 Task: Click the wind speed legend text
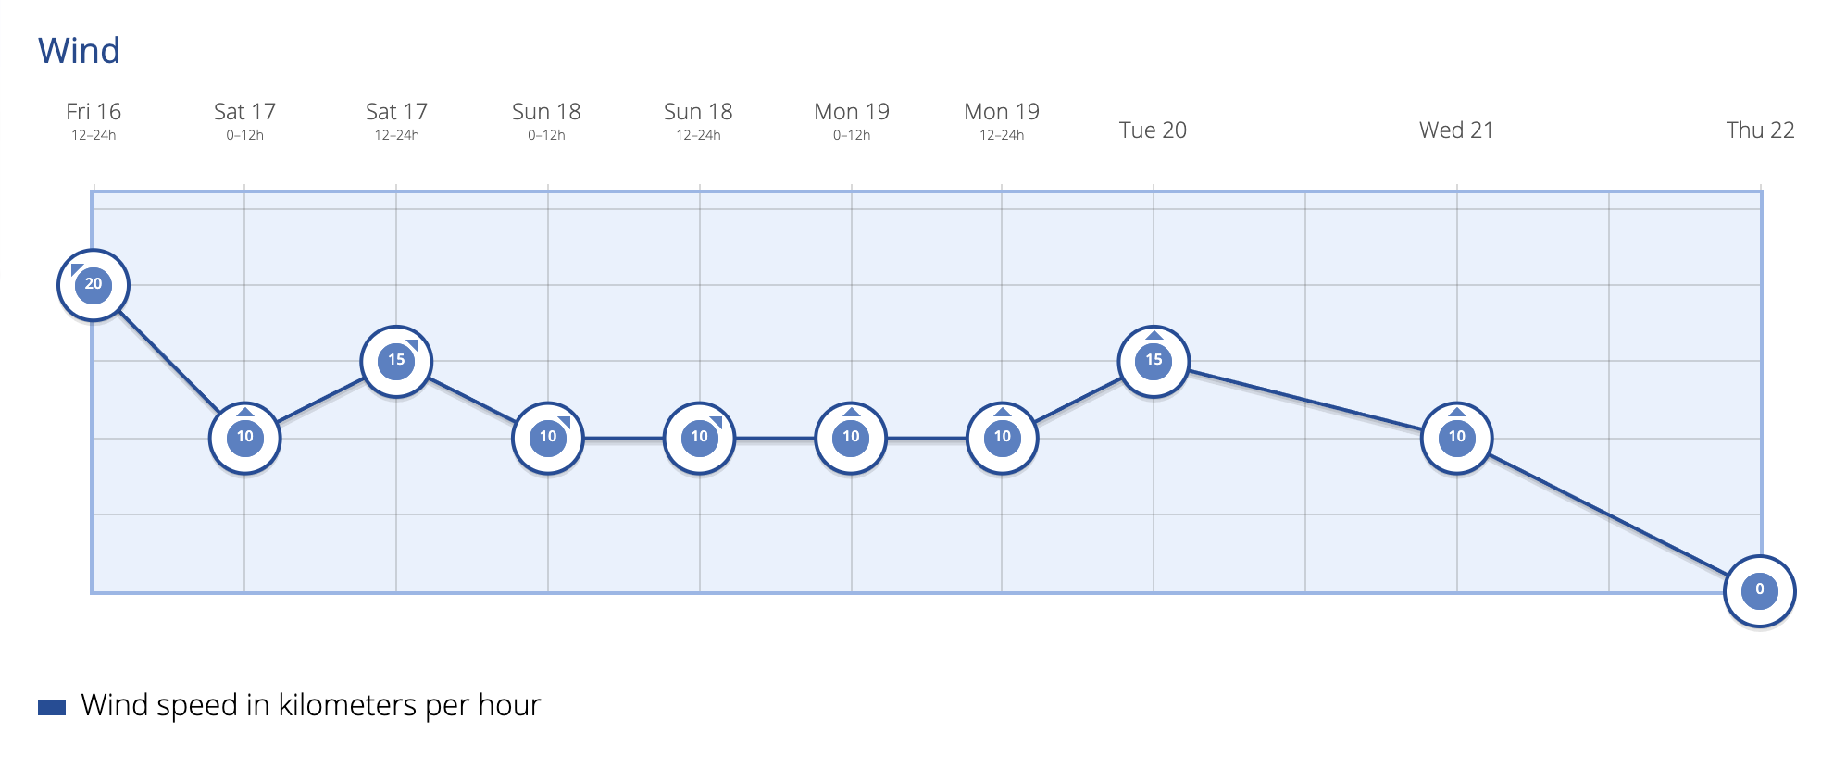click(311, 706)
